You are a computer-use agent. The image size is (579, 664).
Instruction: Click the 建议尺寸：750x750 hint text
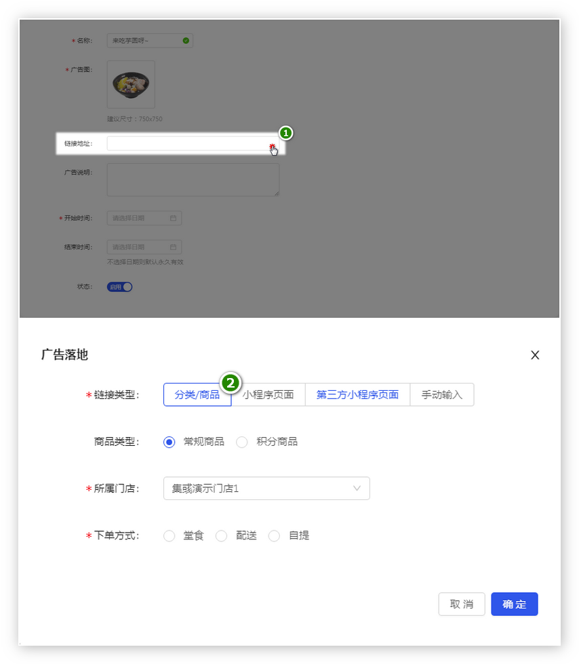pos(134,119)
